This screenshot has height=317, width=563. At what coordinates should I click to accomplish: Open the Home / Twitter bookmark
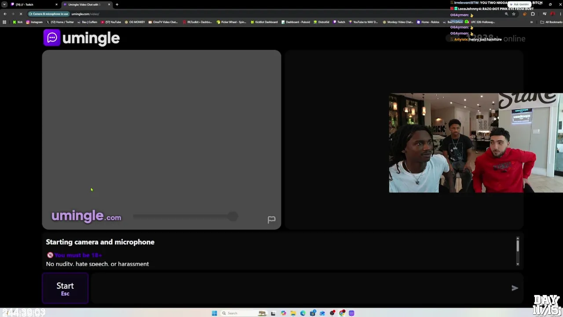(x=59, y=22)
